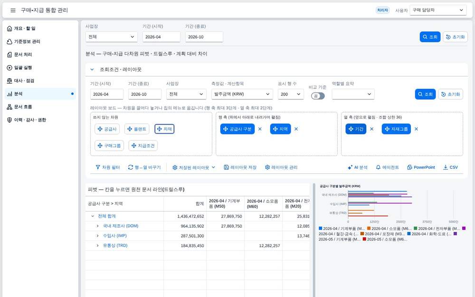Click the 공급사 구분 row-axis chip
The image size is (475, 297).
coord(237,129)
